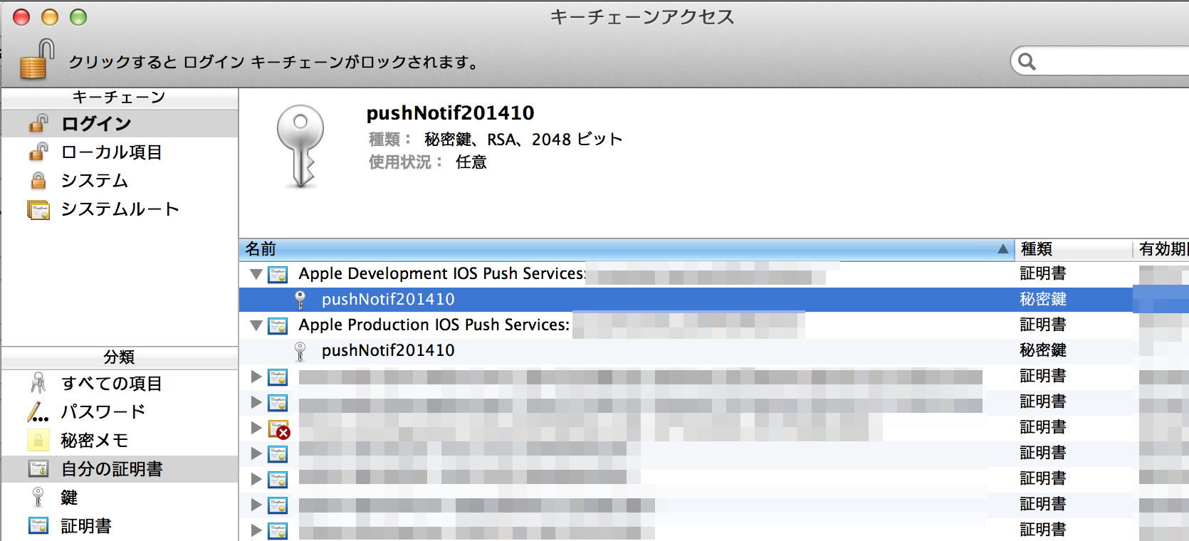This screenshot has width=1189, height=541.
Task: Click 秘密鍵 type cell of selected row
Action: (1043, 300)
